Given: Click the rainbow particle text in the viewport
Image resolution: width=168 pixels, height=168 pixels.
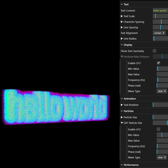Looking at the screenshot, I should click(55, 107).
